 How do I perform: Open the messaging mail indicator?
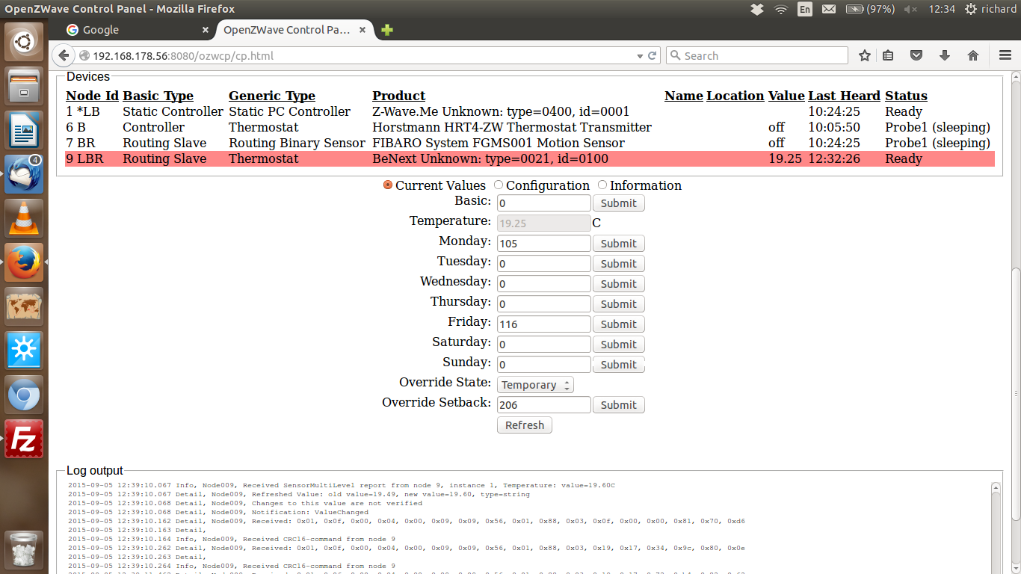829,9
